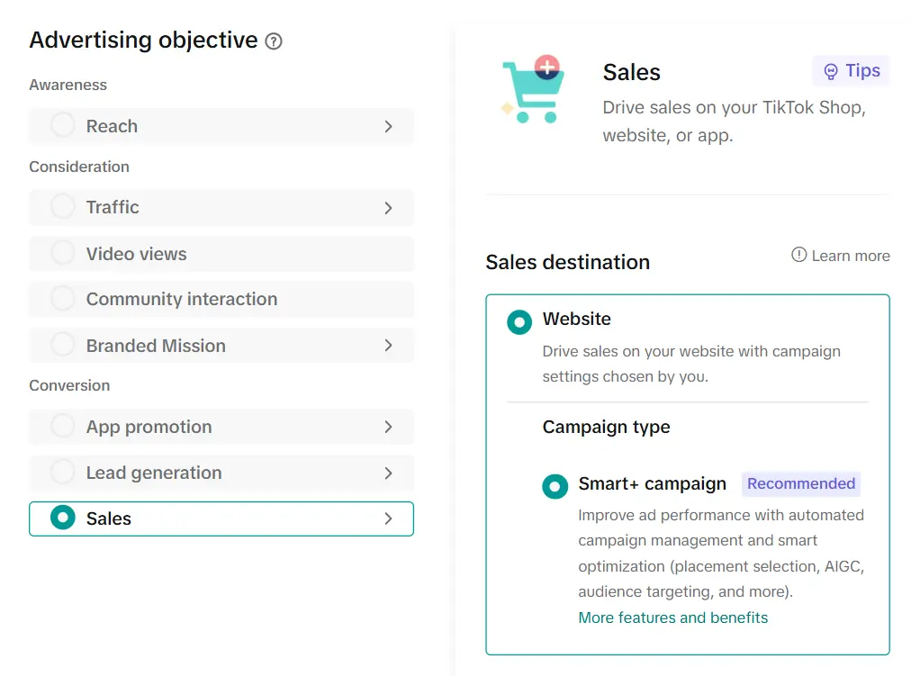Select the Traffic objective radio button
Viewport: 911px width, 676px height.
click(x=63, y=207)
